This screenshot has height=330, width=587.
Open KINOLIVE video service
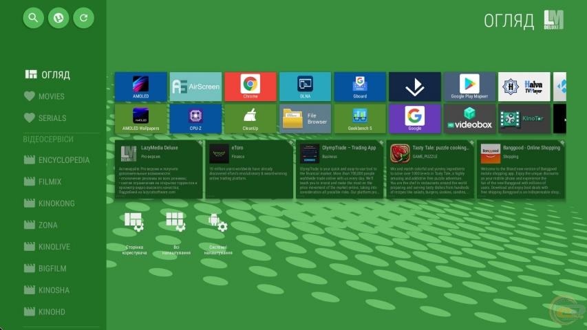pos(47,247)
